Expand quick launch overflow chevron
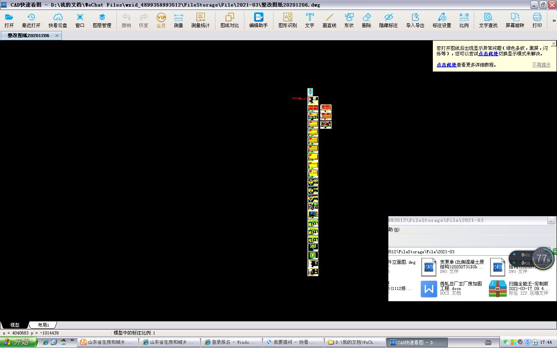The width and height of the screenshot is (557, 348). pos(72,340)
